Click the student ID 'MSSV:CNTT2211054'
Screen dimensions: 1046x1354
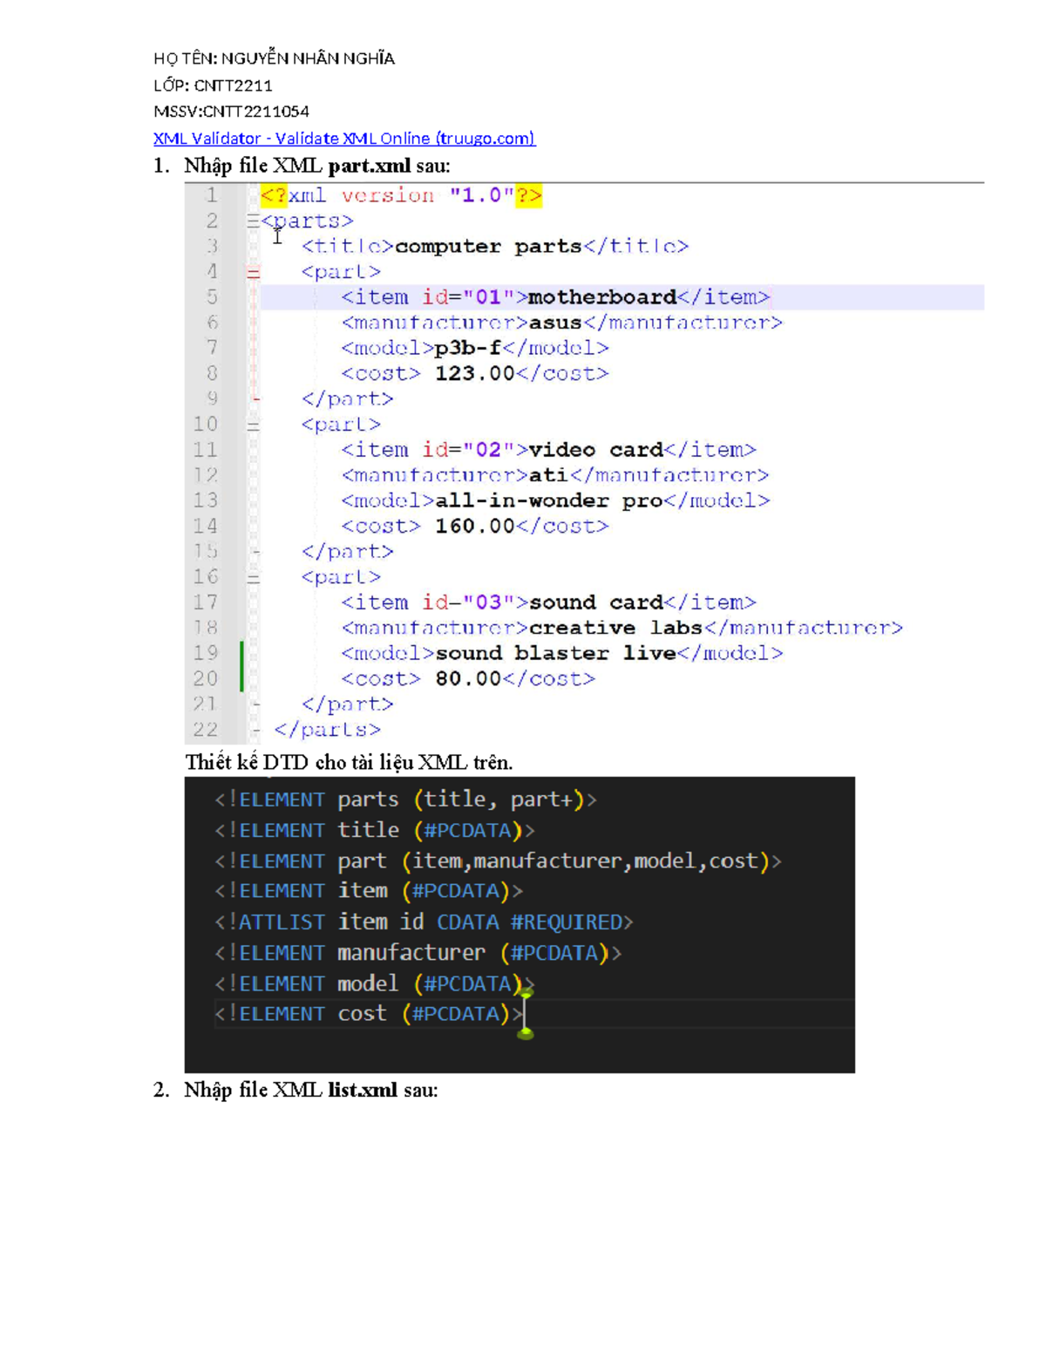tap(231, 112)
